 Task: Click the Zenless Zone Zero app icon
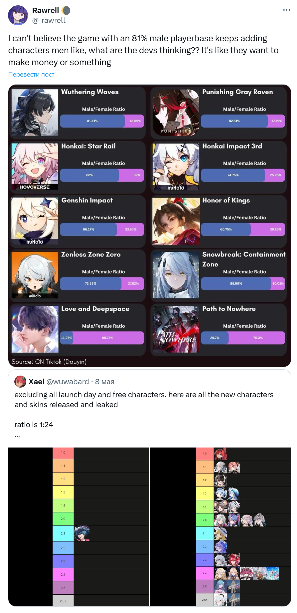pyautogui.click(x=35, y=275)
